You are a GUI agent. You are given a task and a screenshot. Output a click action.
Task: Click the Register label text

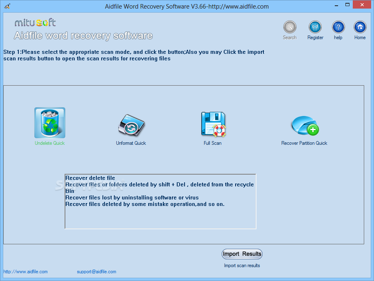coord(315,38)
